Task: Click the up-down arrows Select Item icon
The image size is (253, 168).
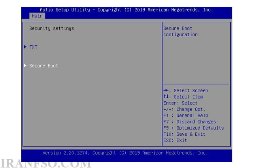Action: coord(166,96)
